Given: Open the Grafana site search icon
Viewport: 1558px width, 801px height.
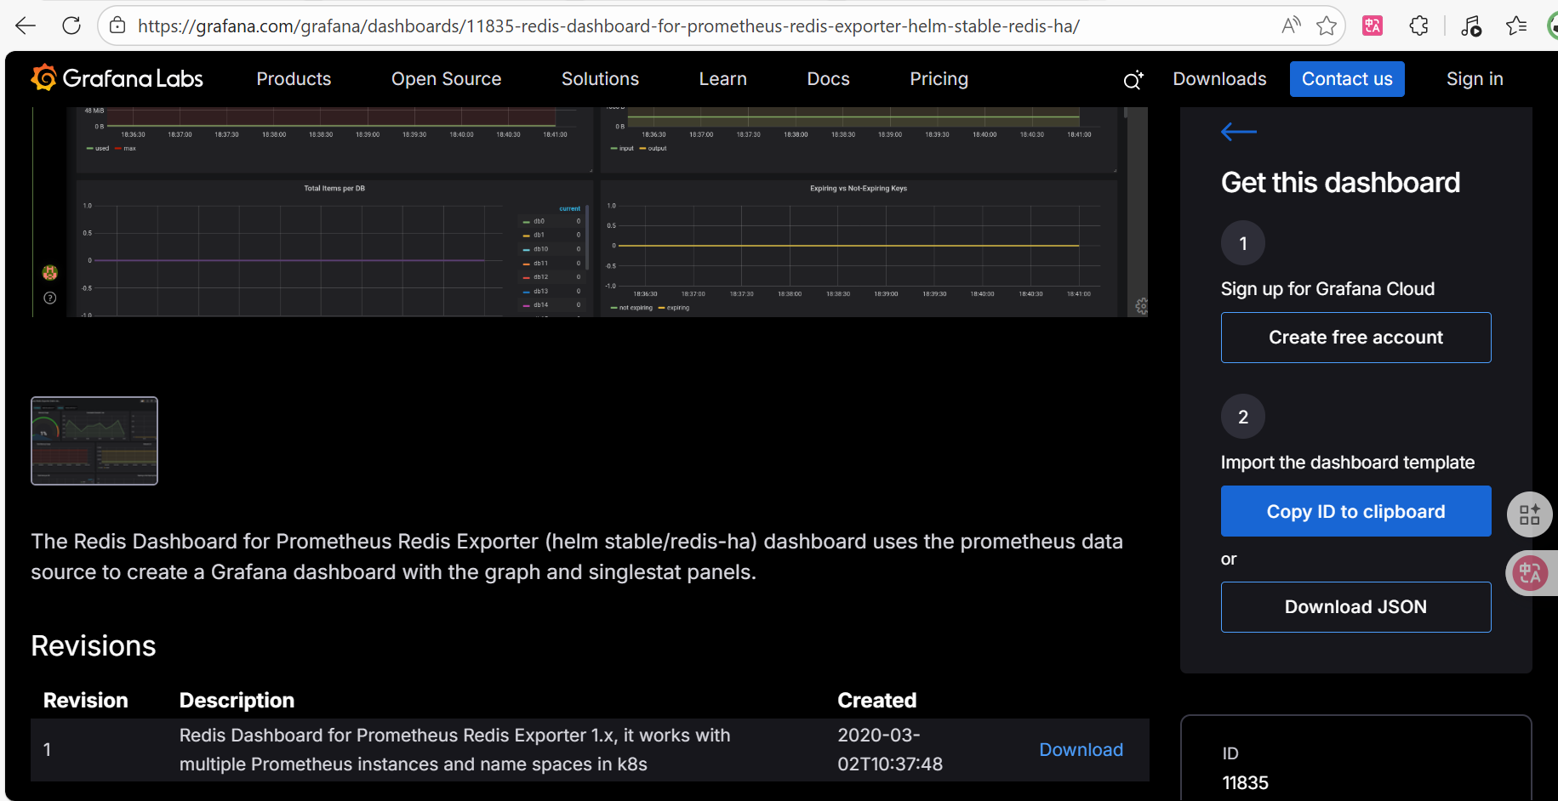Looking at the screenshot, I should point(1133,80).
